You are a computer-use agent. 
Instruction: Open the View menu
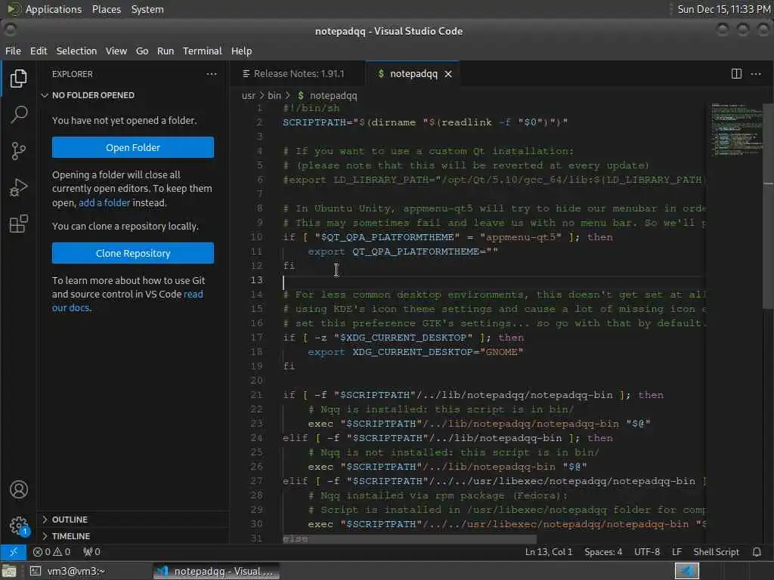point(116,51)
